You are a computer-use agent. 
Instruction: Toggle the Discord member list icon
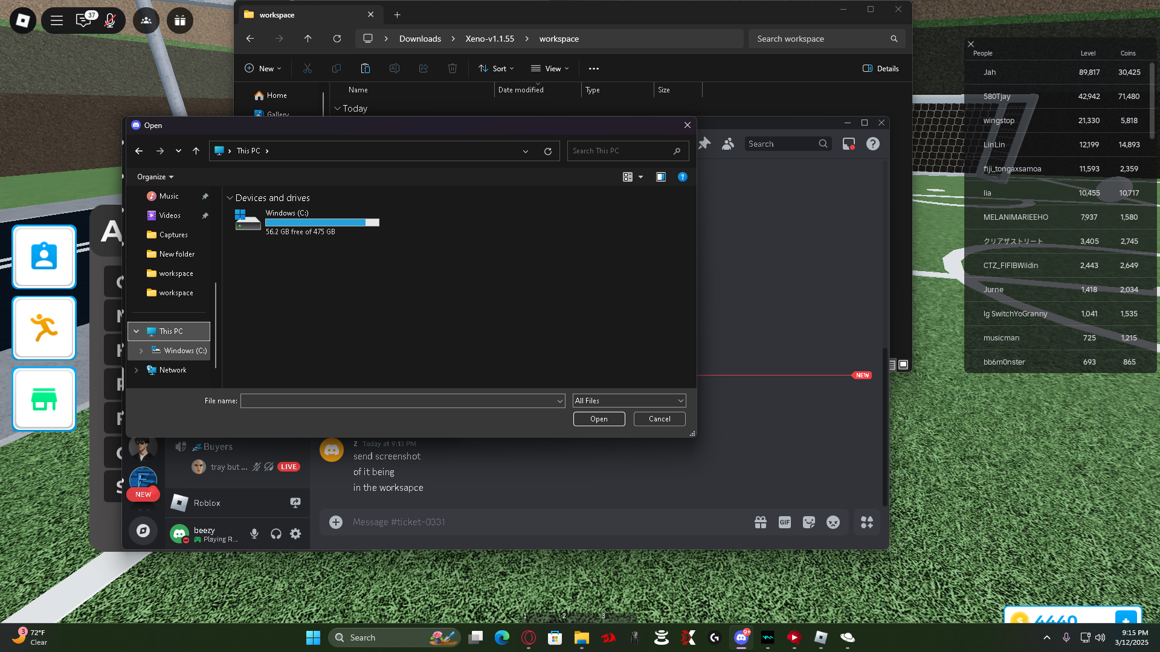[728, 144]
